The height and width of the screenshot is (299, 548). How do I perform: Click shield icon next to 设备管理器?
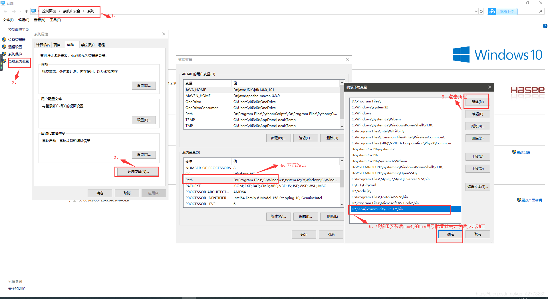tap(4, 40)
